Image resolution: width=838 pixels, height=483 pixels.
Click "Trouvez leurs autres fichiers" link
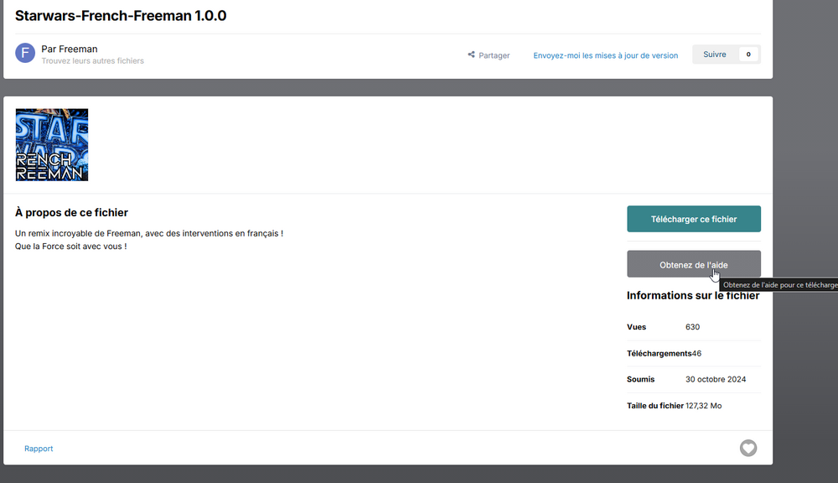click(x=92, y=61)
